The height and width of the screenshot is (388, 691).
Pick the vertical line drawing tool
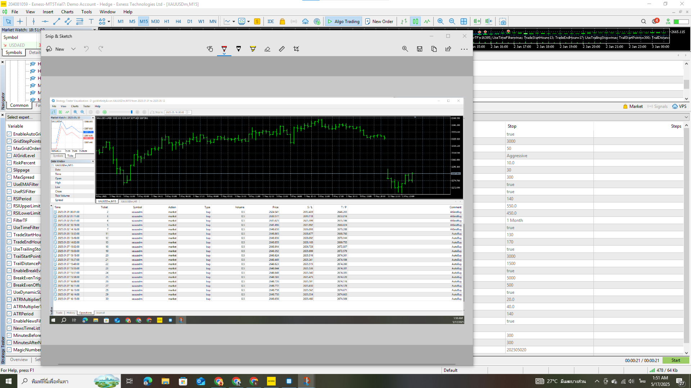coord(33,22)
